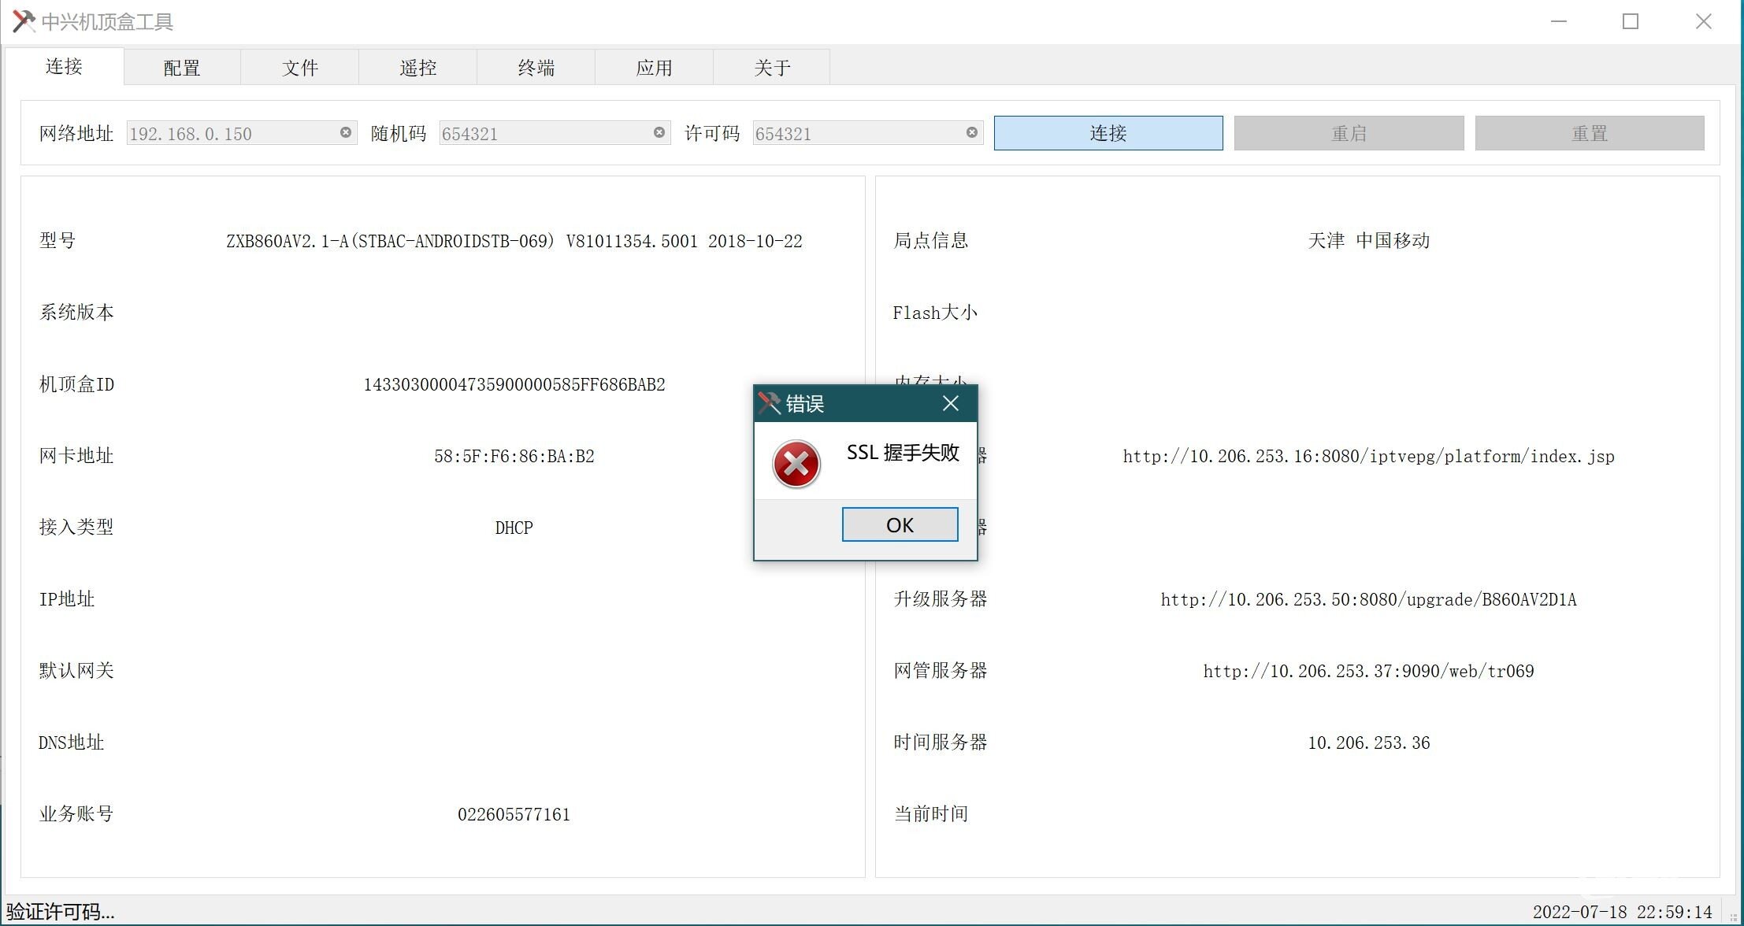
Task: Click the hammer icon in 错误 dialog title
Action: click(769, 403)
